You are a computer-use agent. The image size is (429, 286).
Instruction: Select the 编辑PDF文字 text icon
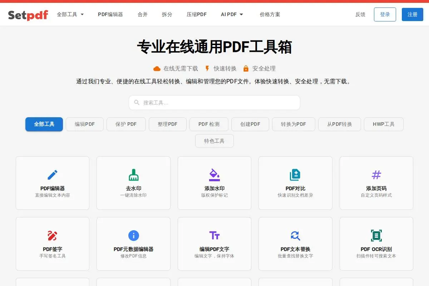(x=214, y=236)
